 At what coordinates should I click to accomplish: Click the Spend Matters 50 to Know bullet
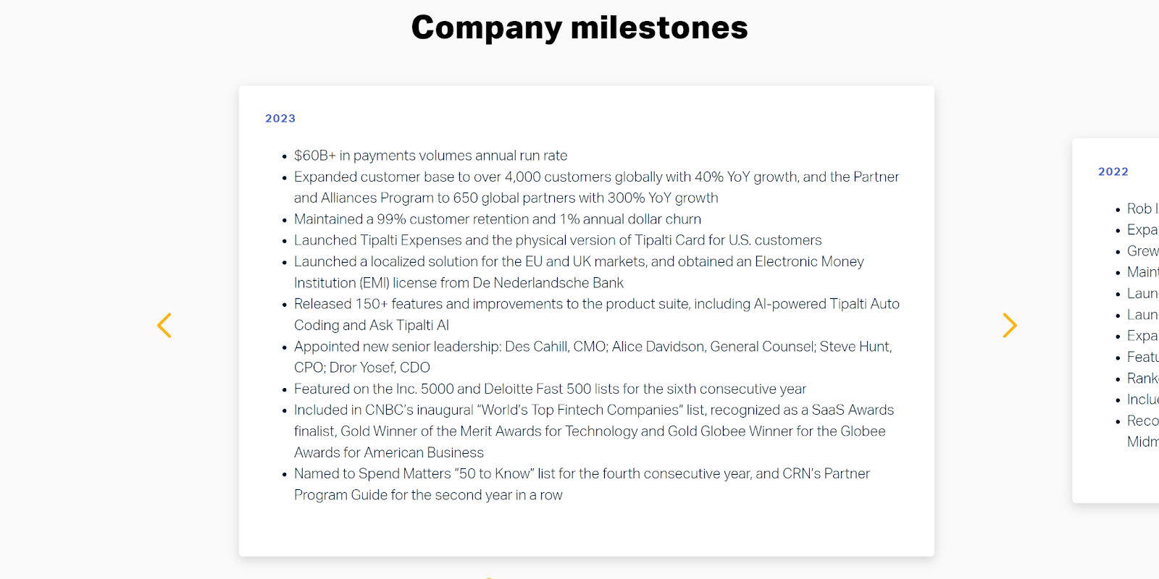(x=582, y=484)
